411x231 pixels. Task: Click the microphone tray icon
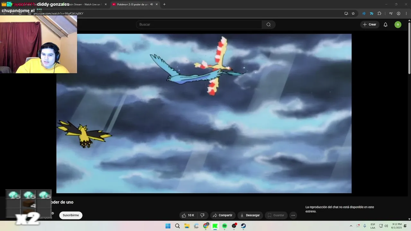pos(365,226)
